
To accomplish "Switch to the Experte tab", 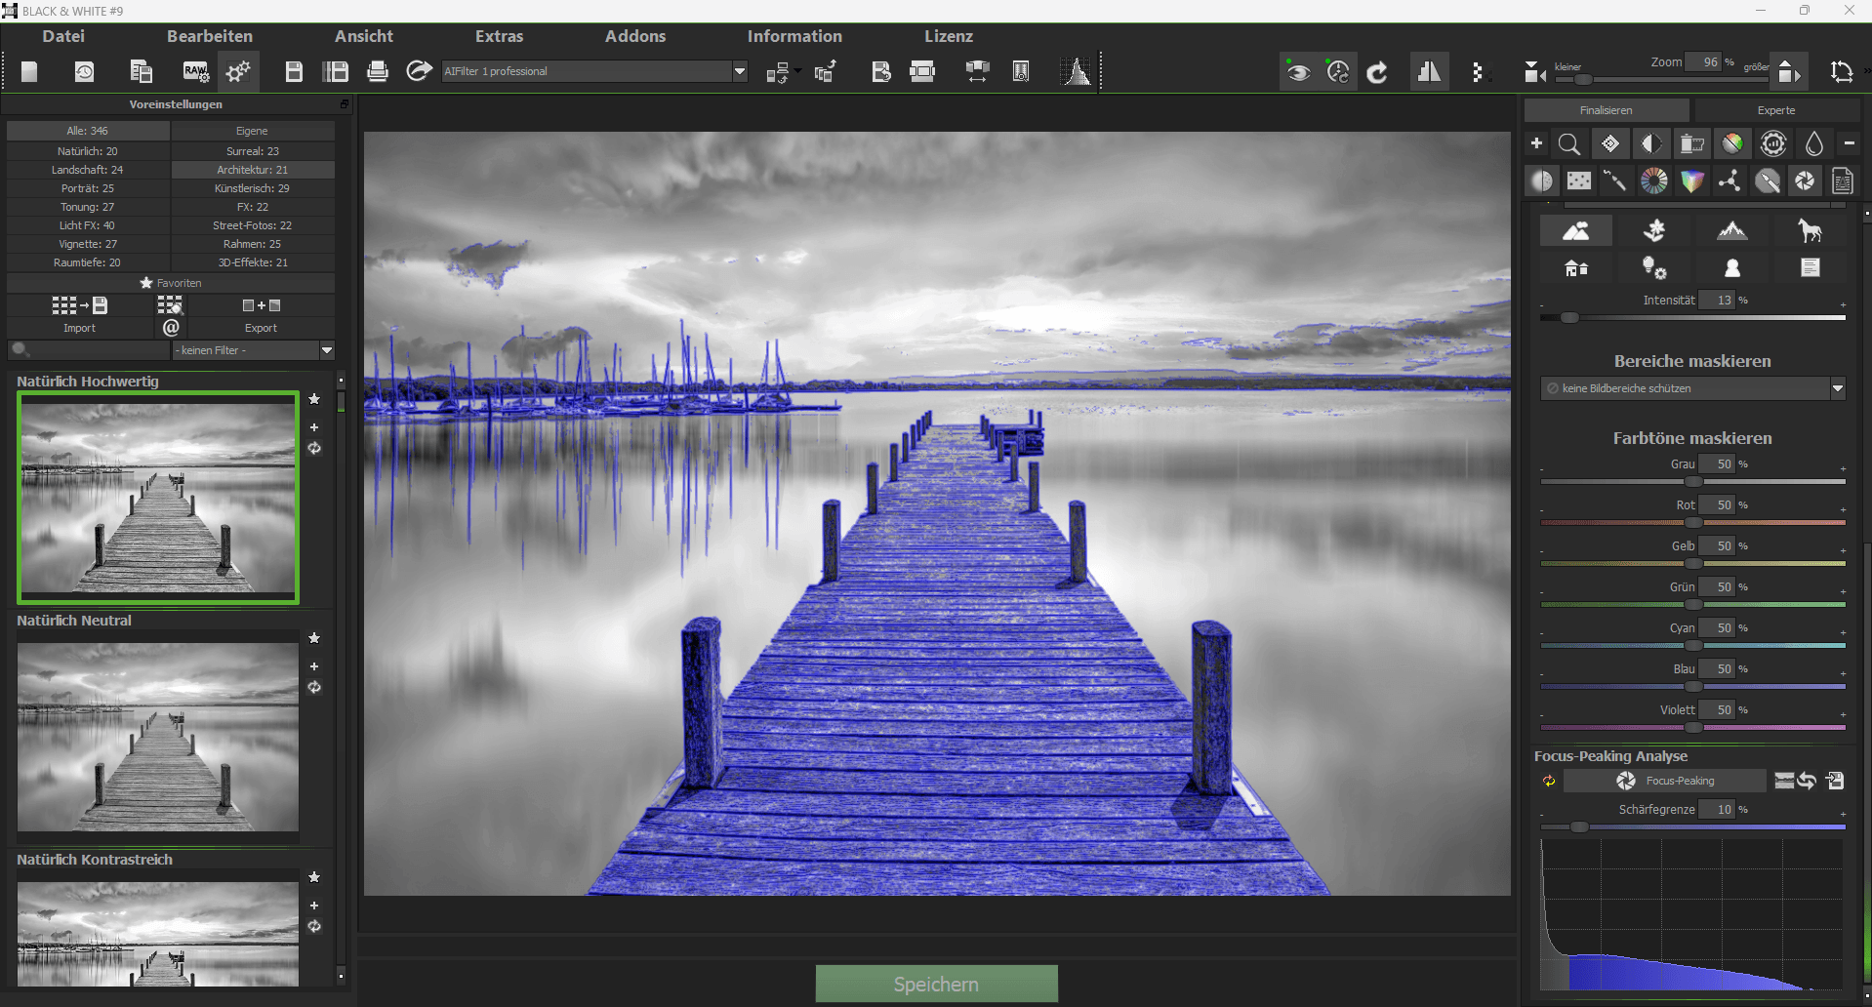I will (x=1776, y=110).
